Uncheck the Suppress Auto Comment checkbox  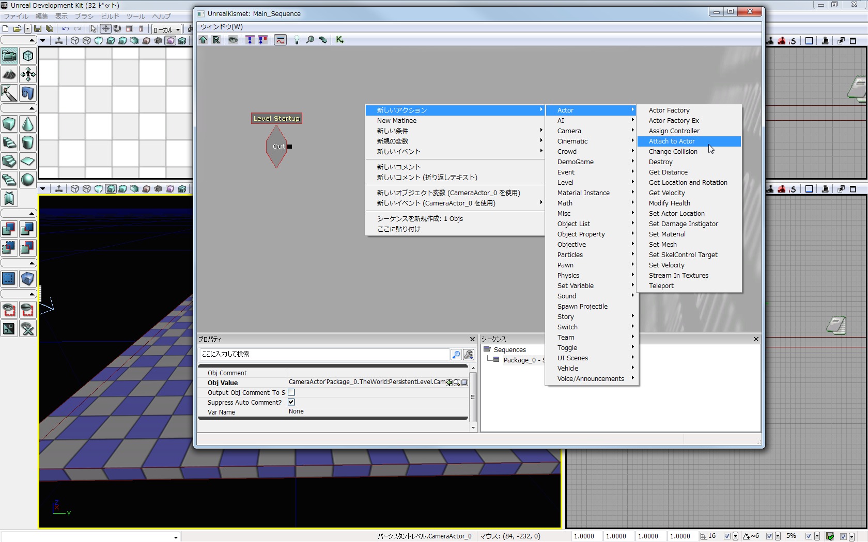pos(291,402)
